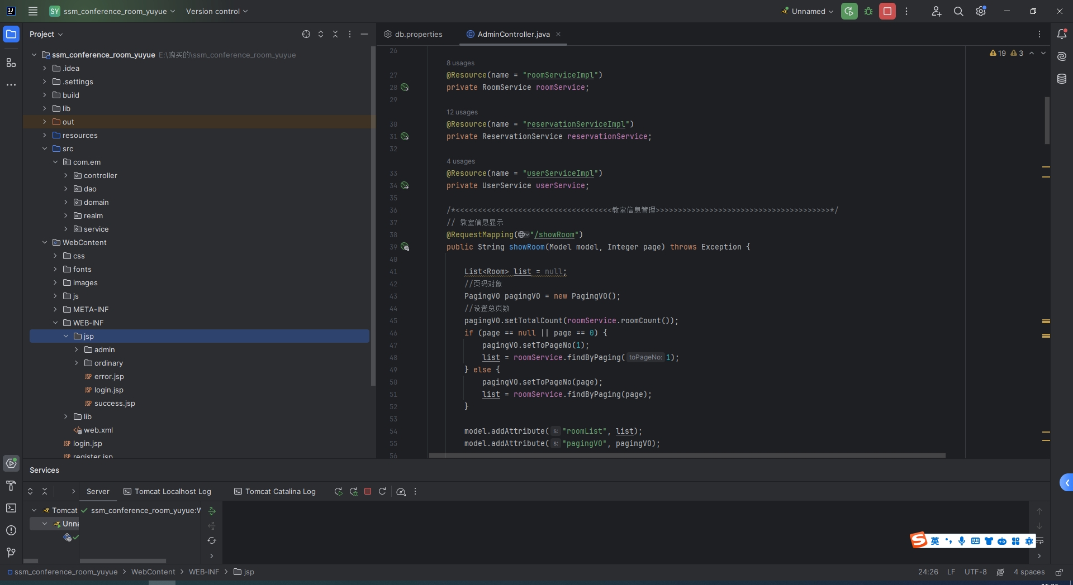The width and height of the screenshot is (1073, 585).
Task: Open IDE settings gear
Action: [x=981, y=11]
